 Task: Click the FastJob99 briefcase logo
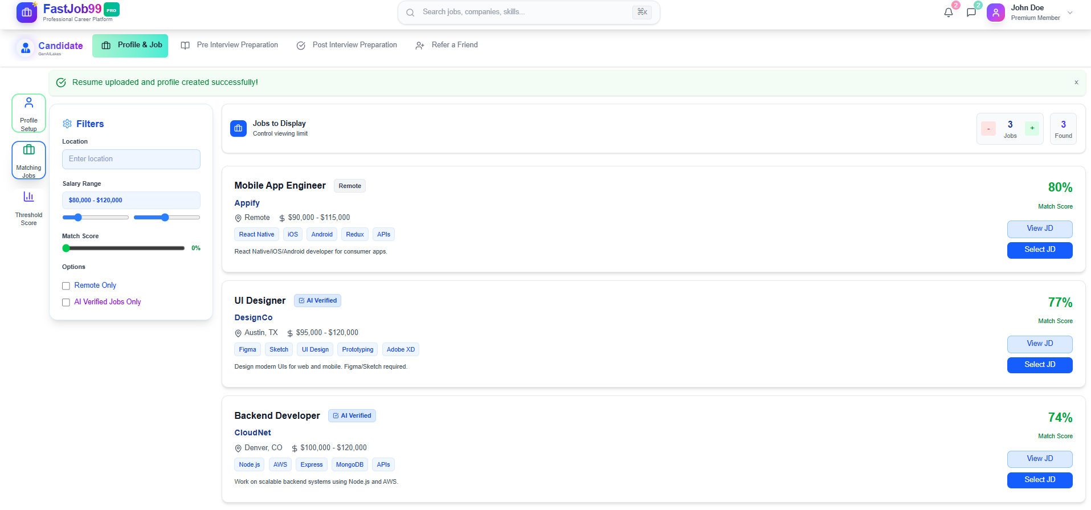26,13
